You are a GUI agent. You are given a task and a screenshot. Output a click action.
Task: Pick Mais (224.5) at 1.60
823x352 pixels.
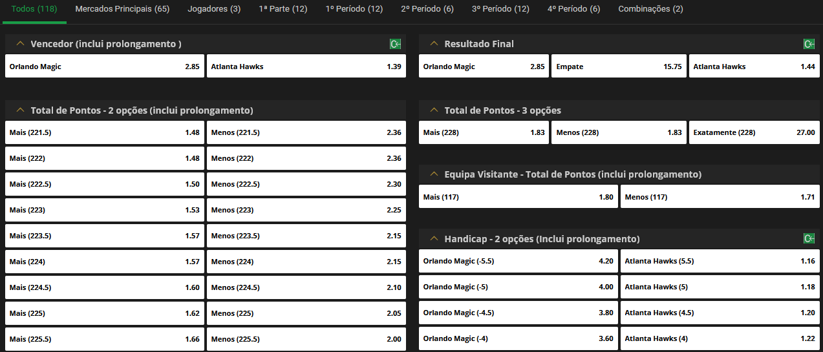pyautogui.click(x=105, y=287)
